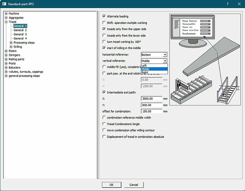Toggle middle FE (yes) checkbox
The image size is (245, 191).
[104, 67]
